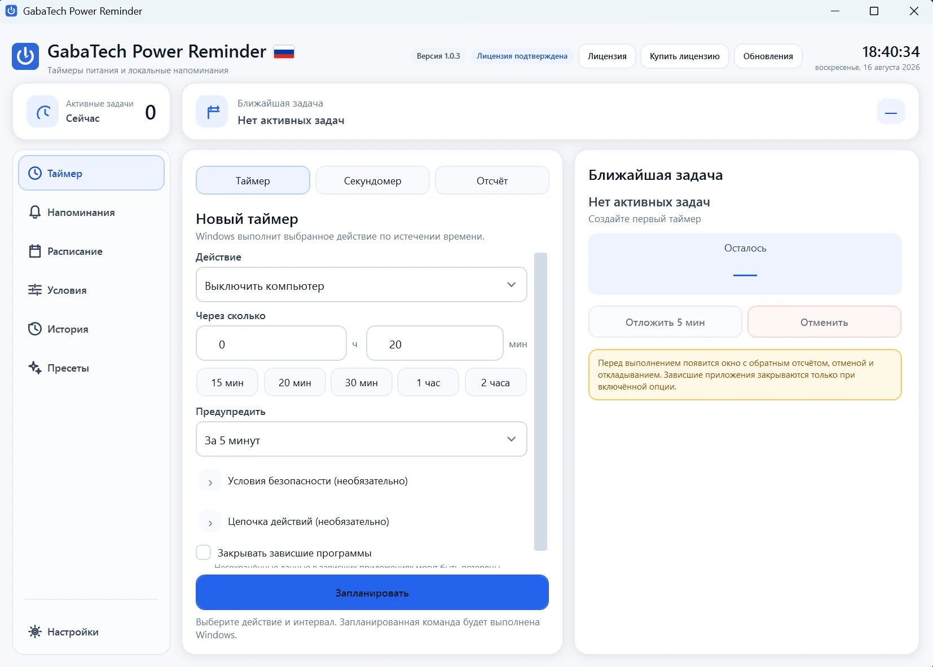Switch to the Секундомер tab
Viewport: 933px width, 667px height.
[372, 180]
